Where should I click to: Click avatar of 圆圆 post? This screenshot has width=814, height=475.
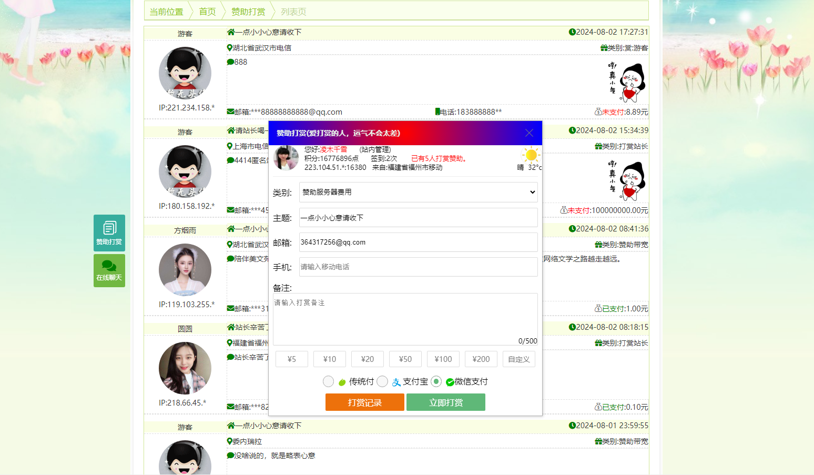click(185, 368)
